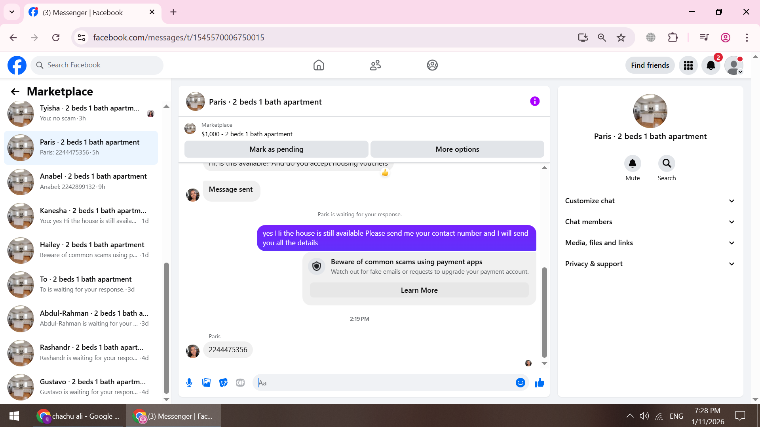The width and height of the screenshot is (760, 427).
Task: Send a voice clip with microphone icon
Action: [189, 383]
